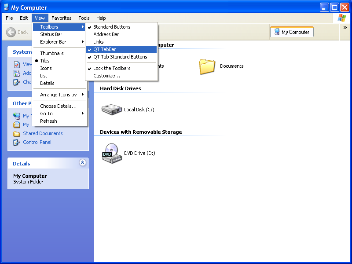The image size is (352, 264).
Task: Click the Windows flag logo icon
Action: tap(341, 18)
